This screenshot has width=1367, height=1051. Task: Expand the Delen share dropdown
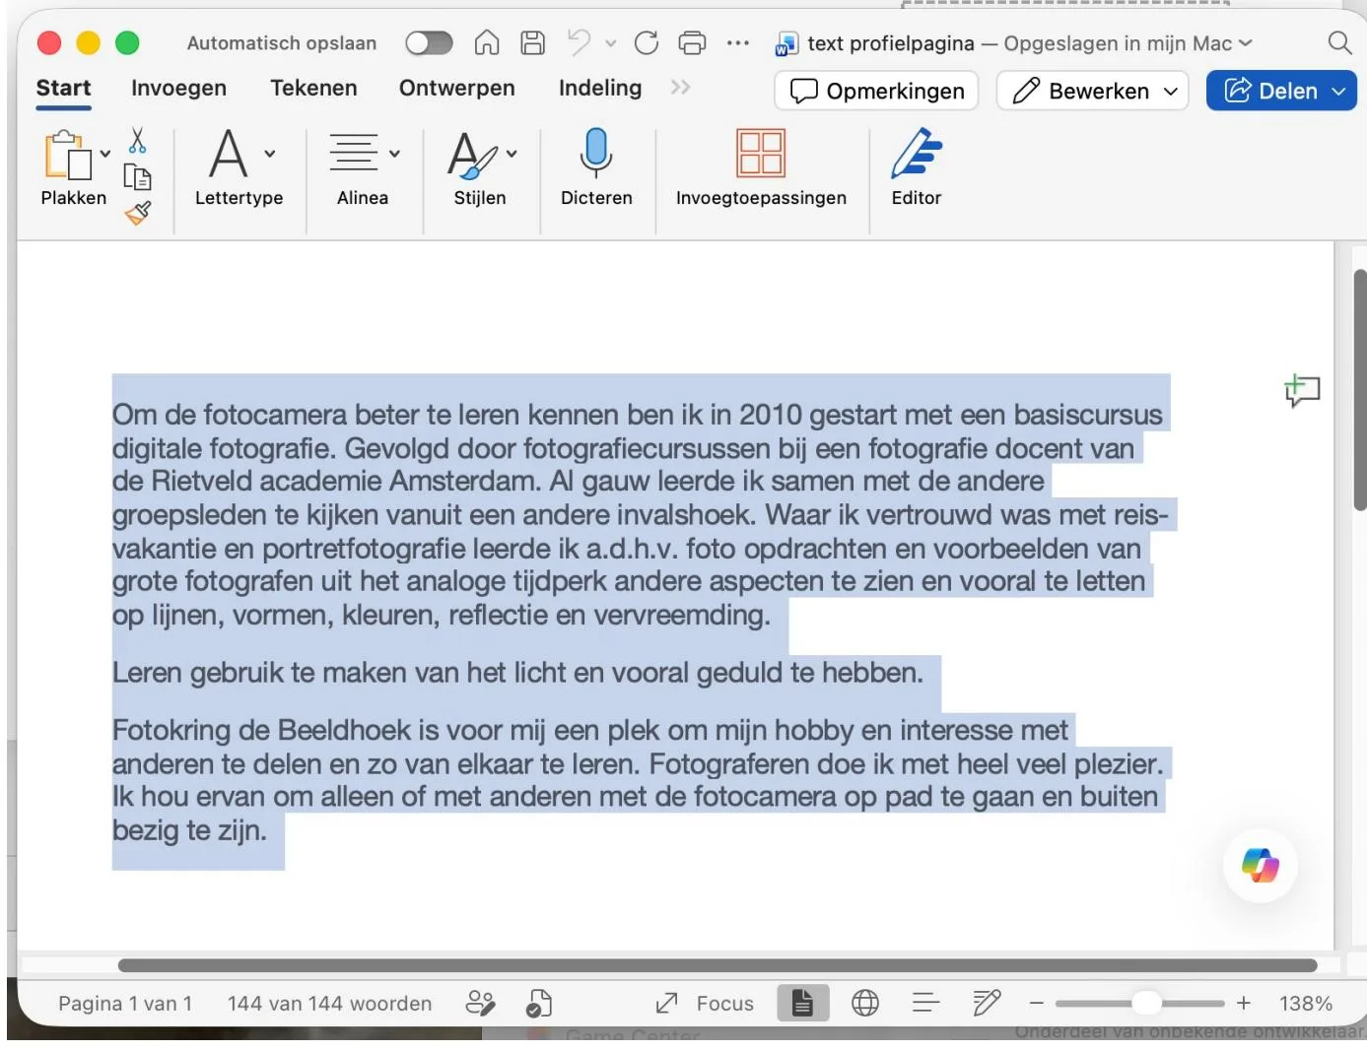[x=1338, y=92]
